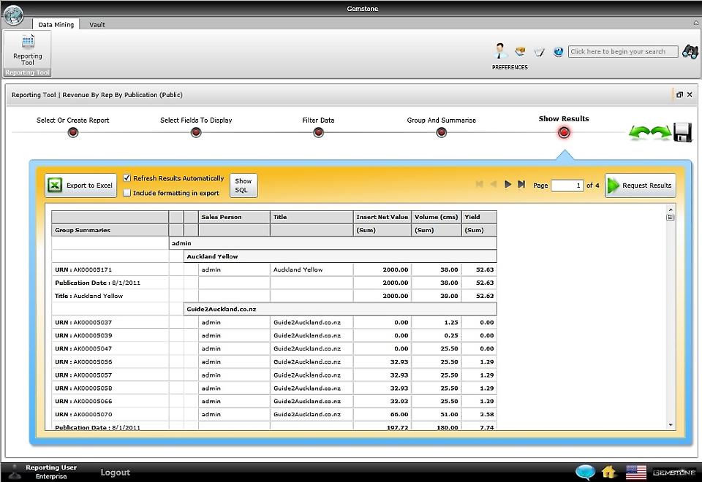Go to Group And Summarise step
Viewport: 702px width, 482px height.
(x=442, y=132)
